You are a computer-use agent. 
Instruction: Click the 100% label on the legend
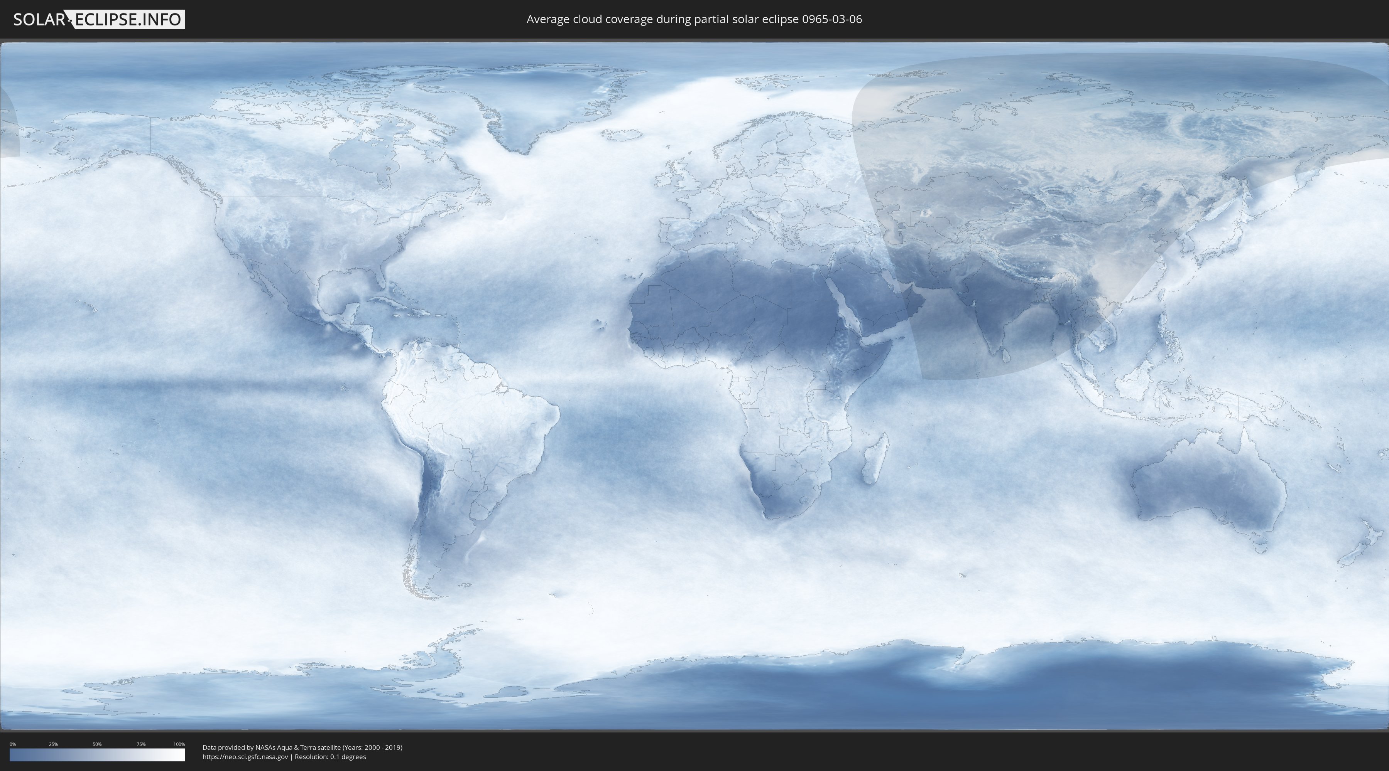pyautogui.click(x=179, y=744)
